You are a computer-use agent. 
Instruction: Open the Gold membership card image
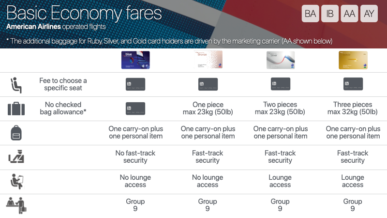click(353, 60)
